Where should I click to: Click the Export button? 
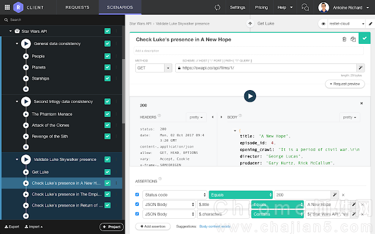(x=12, y=227)
